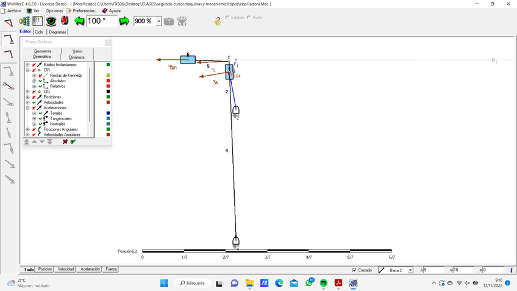Click the Fuerza button at bottom
517x291 pixels.
(111, 269)
